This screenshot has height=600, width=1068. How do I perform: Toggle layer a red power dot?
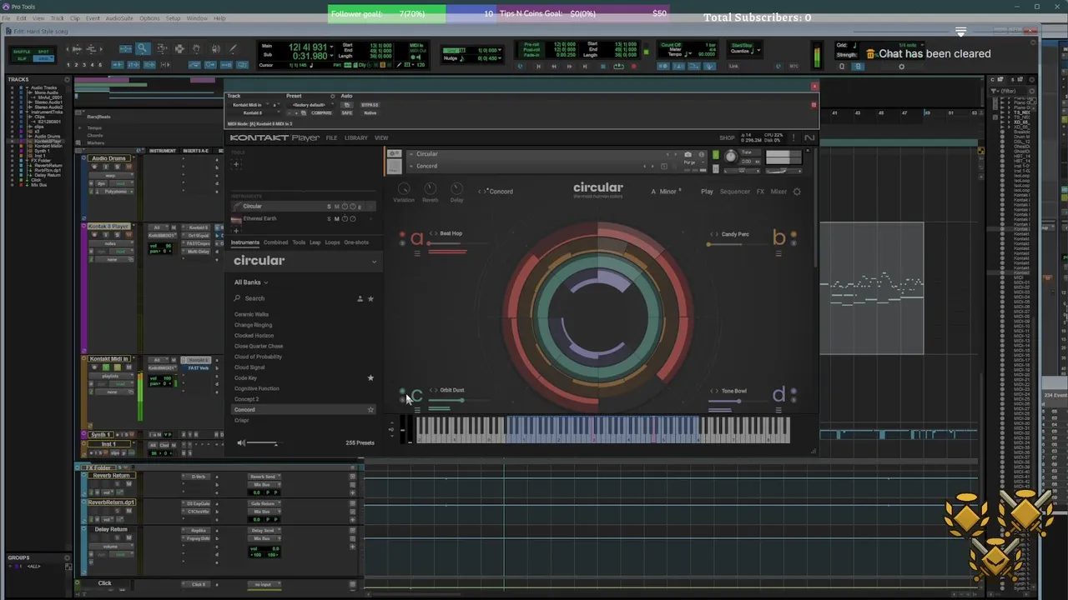pos(403,235)
